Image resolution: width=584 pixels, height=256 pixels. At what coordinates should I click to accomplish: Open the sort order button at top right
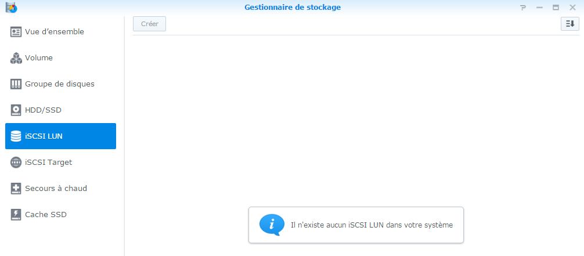tap(570, 24)
